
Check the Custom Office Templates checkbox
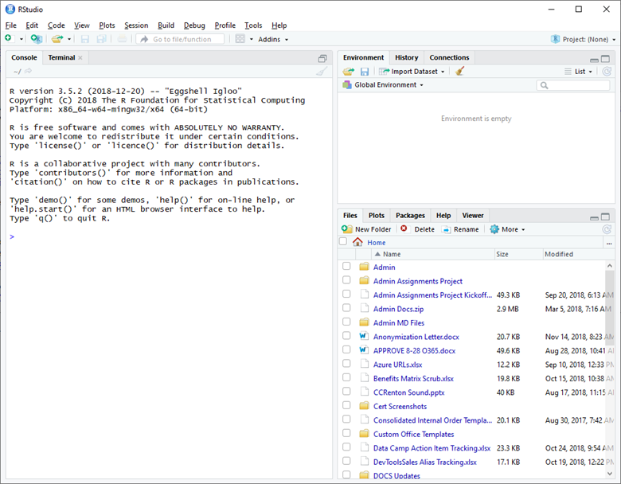346,433
